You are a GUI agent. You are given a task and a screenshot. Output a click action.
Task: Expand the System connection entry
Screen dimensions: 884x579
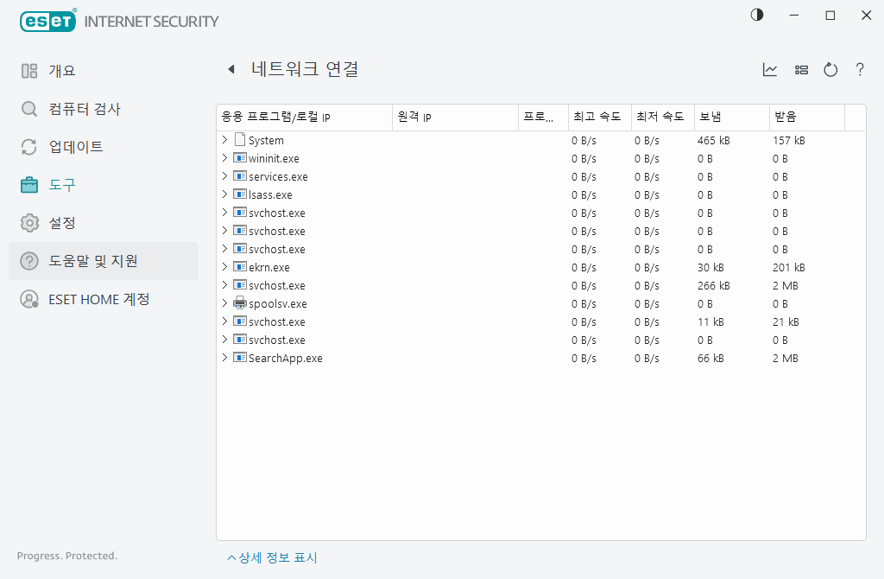pyautogui.click(x=225, y=139)
